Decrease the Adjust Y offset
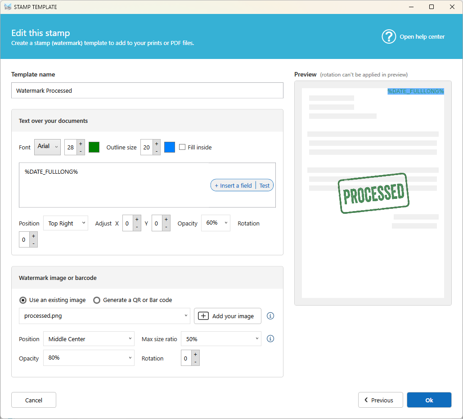 click(x=166, y=227)
